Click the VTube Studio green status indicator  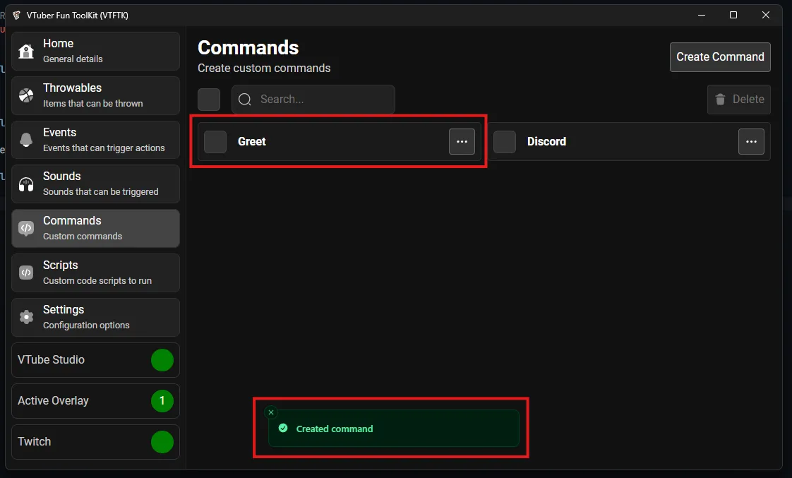(162, 360)
